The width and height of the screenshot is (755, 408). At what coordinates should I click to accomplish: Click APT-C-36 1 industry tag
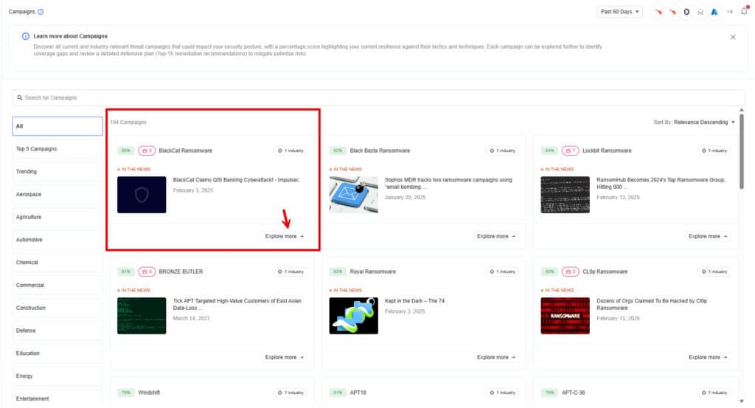tap(714, 393)
